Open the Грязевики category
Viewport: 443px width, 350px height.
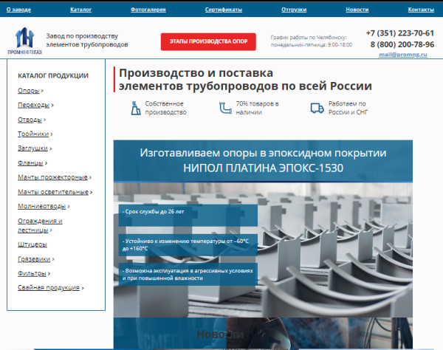coord(34,259)
